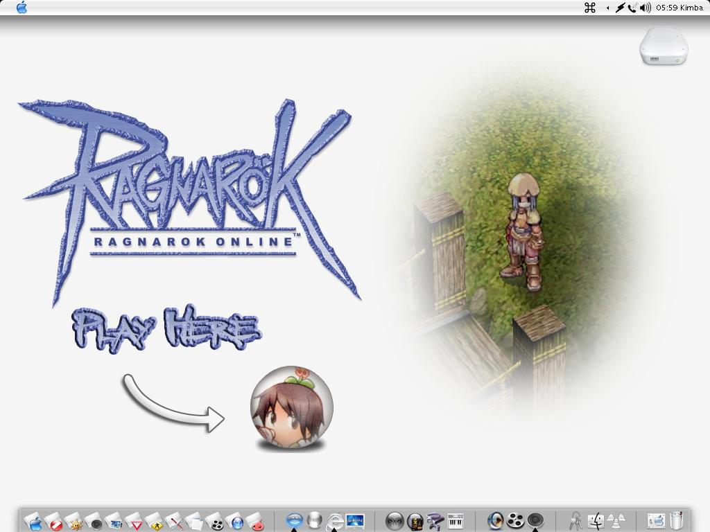Open the blue monitor screen dock icon
Viewport: 710px width, 532px height.
(x=356, y=521)
